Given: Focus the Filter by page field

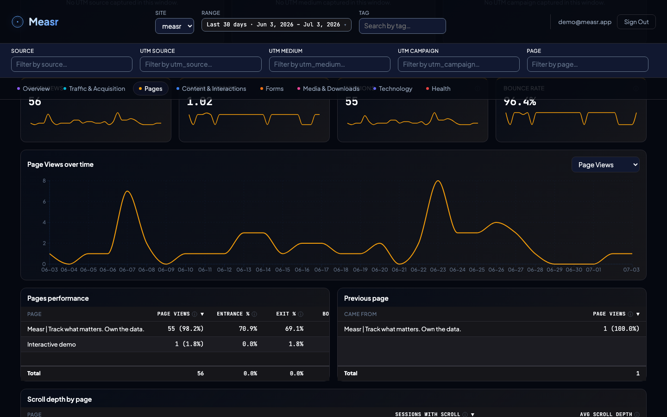Looking at the screenshot, I should coord(588,64).
